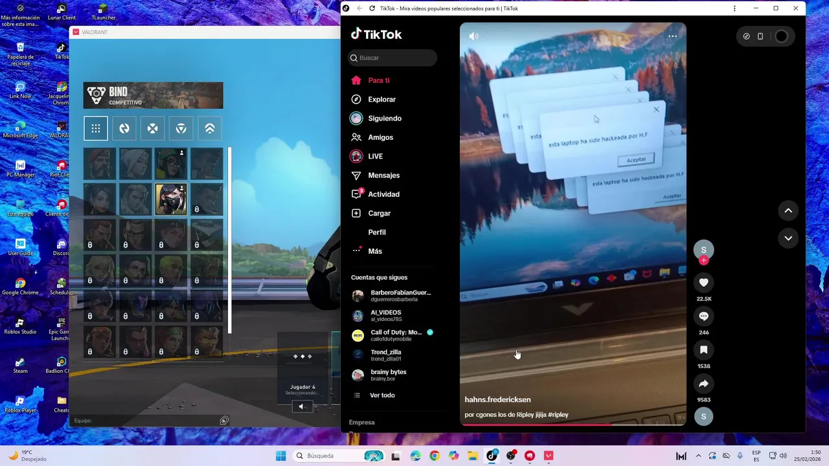Go back in the TikTok window
Viewport: 829px width, 466px height.
pyautogui.click(x=359, y=8)
